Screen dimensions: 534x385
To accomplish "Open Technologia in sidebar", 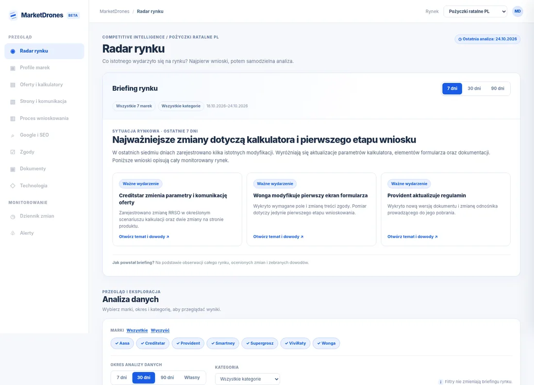I will pos(44,186).
